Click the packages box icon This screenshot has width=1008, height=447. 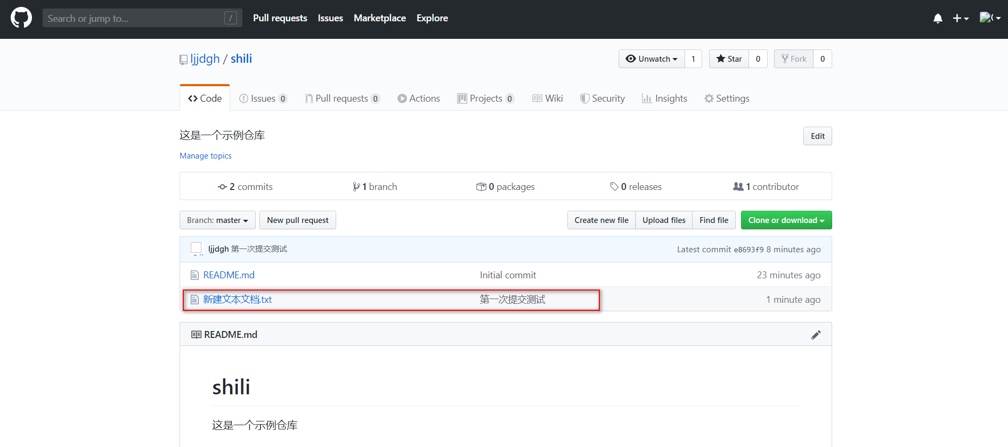[481, 187]
